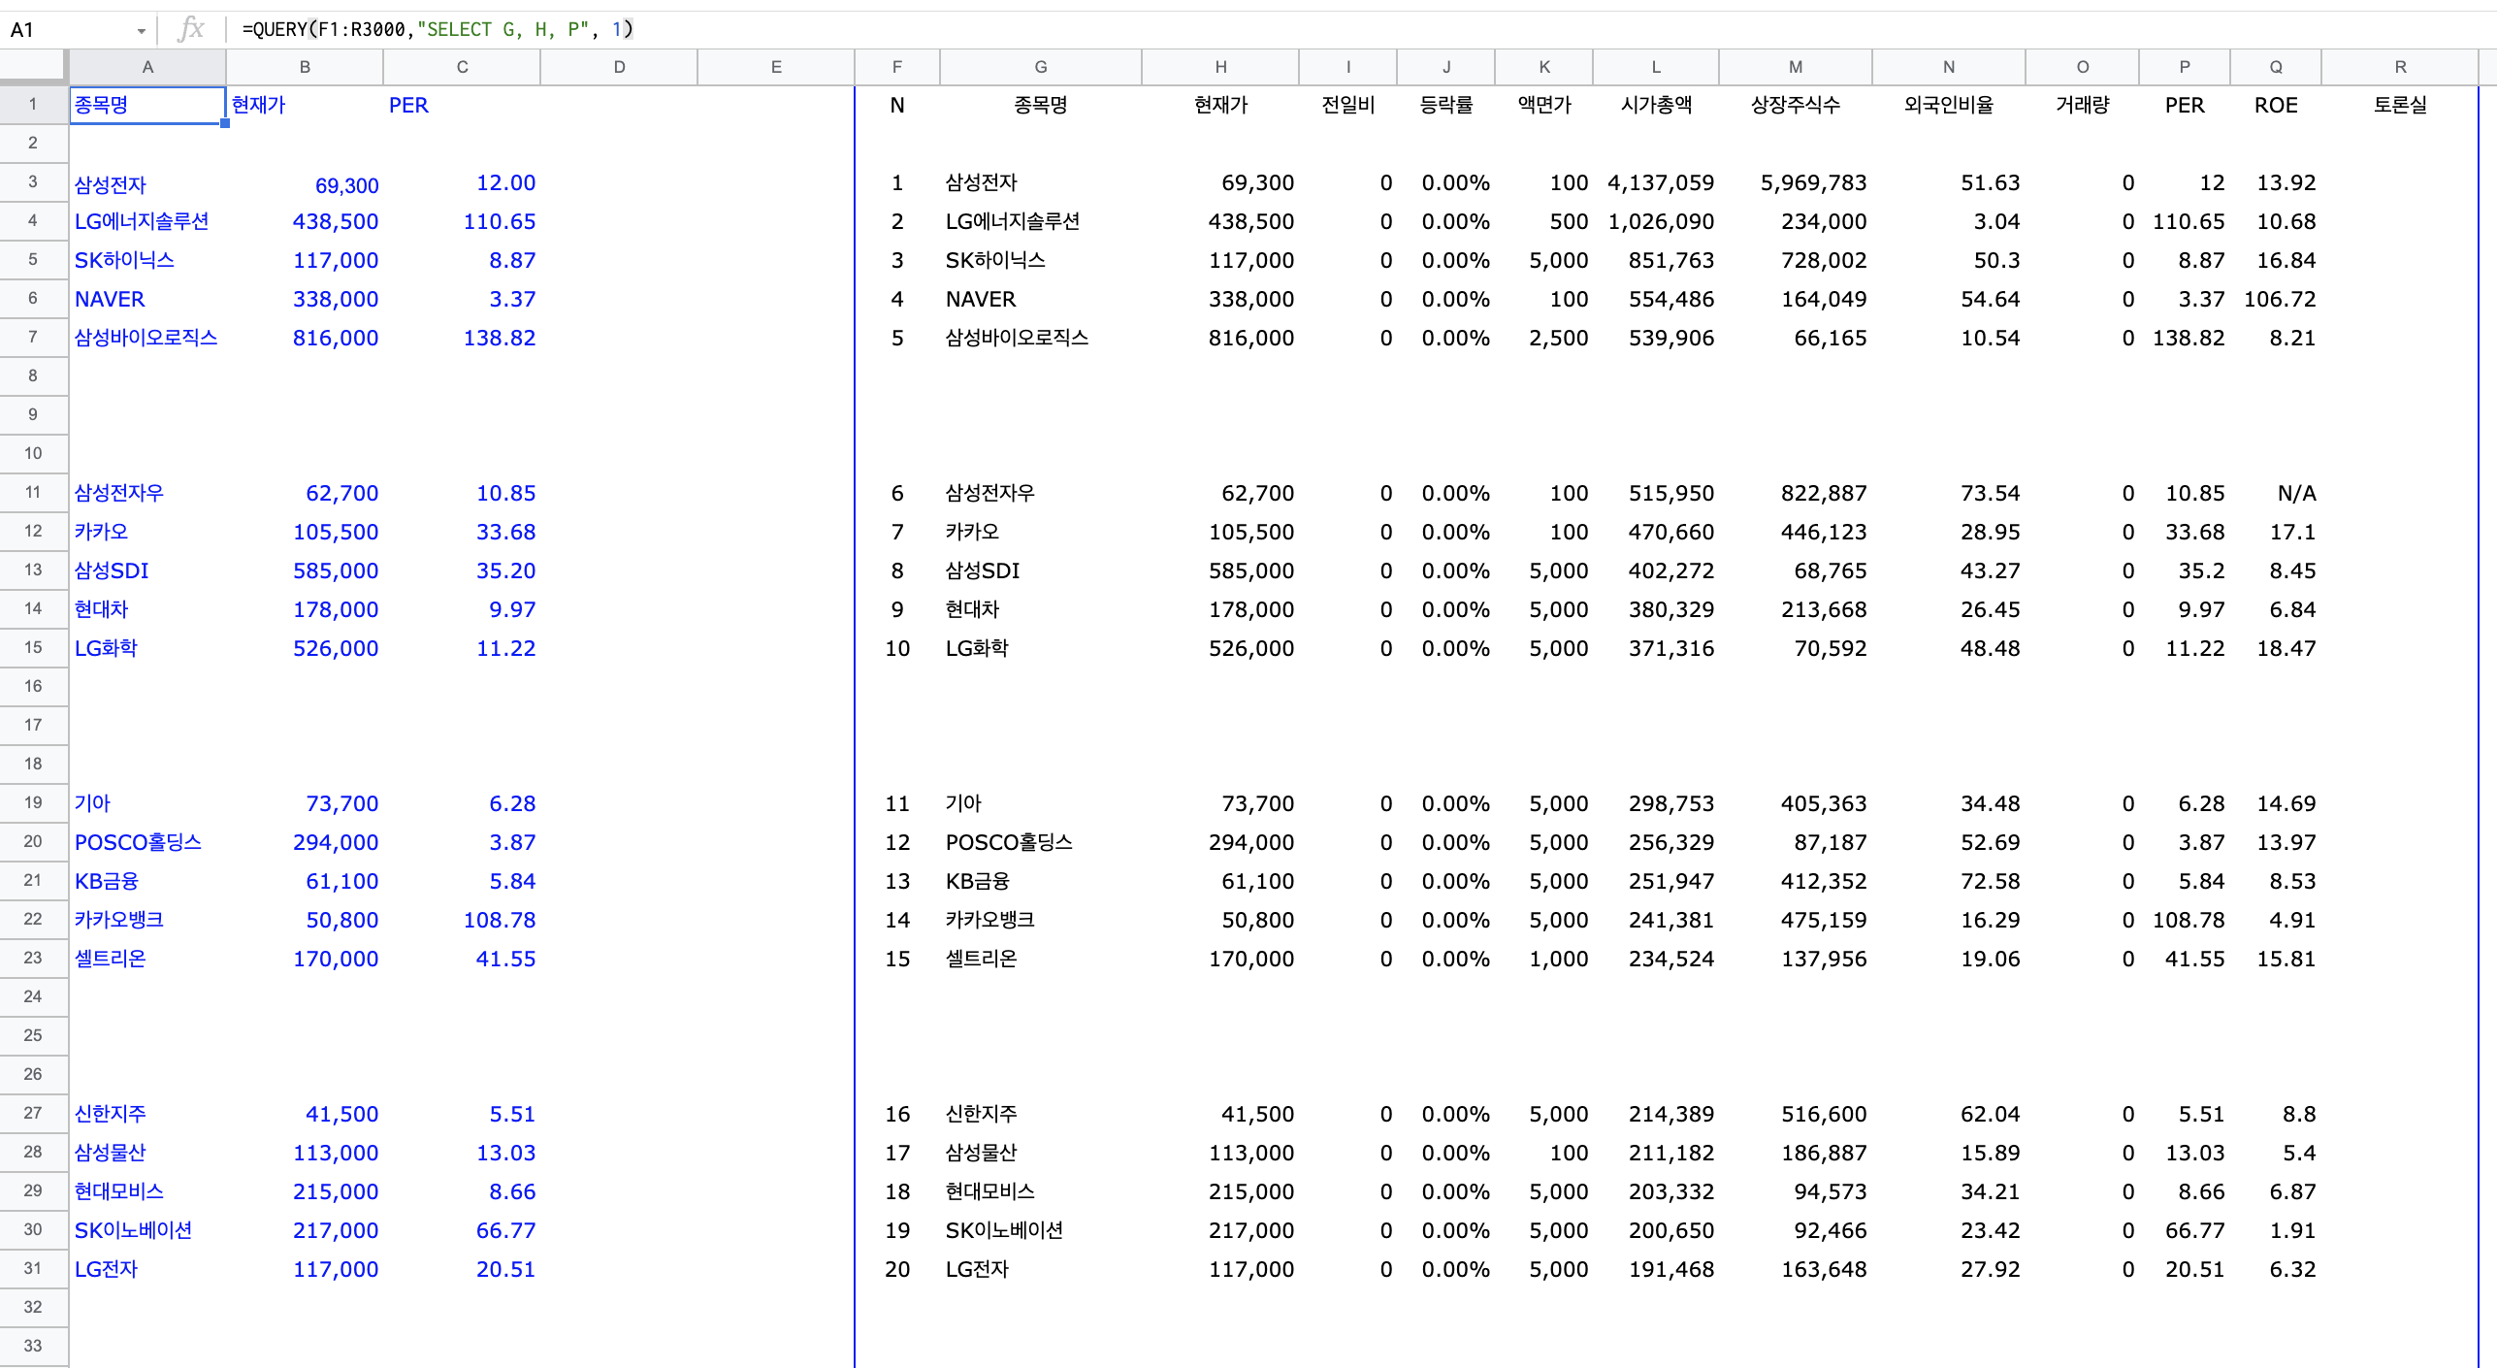
Task: Open the name box dropdown arrow
Action: 142,31
